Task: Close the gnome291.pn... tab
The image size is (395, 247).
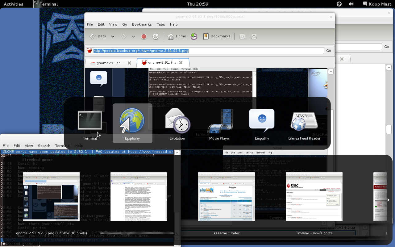Action: 130,63
